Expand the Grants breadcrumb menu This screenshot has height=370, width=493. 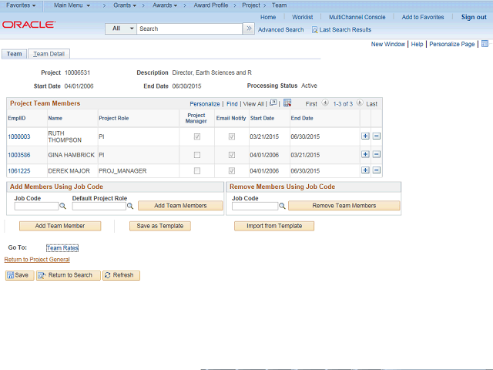[x=125, y=5]
